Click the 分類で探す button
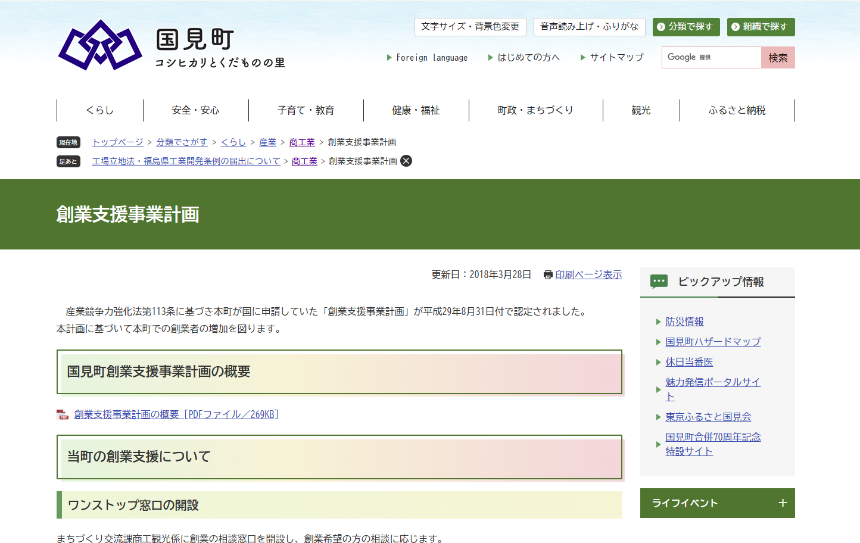The height and width of the screenshot is (543, 860). pos(686,27)
